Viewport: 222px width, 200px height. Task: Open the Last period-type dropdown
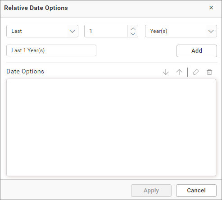(42, 31)
